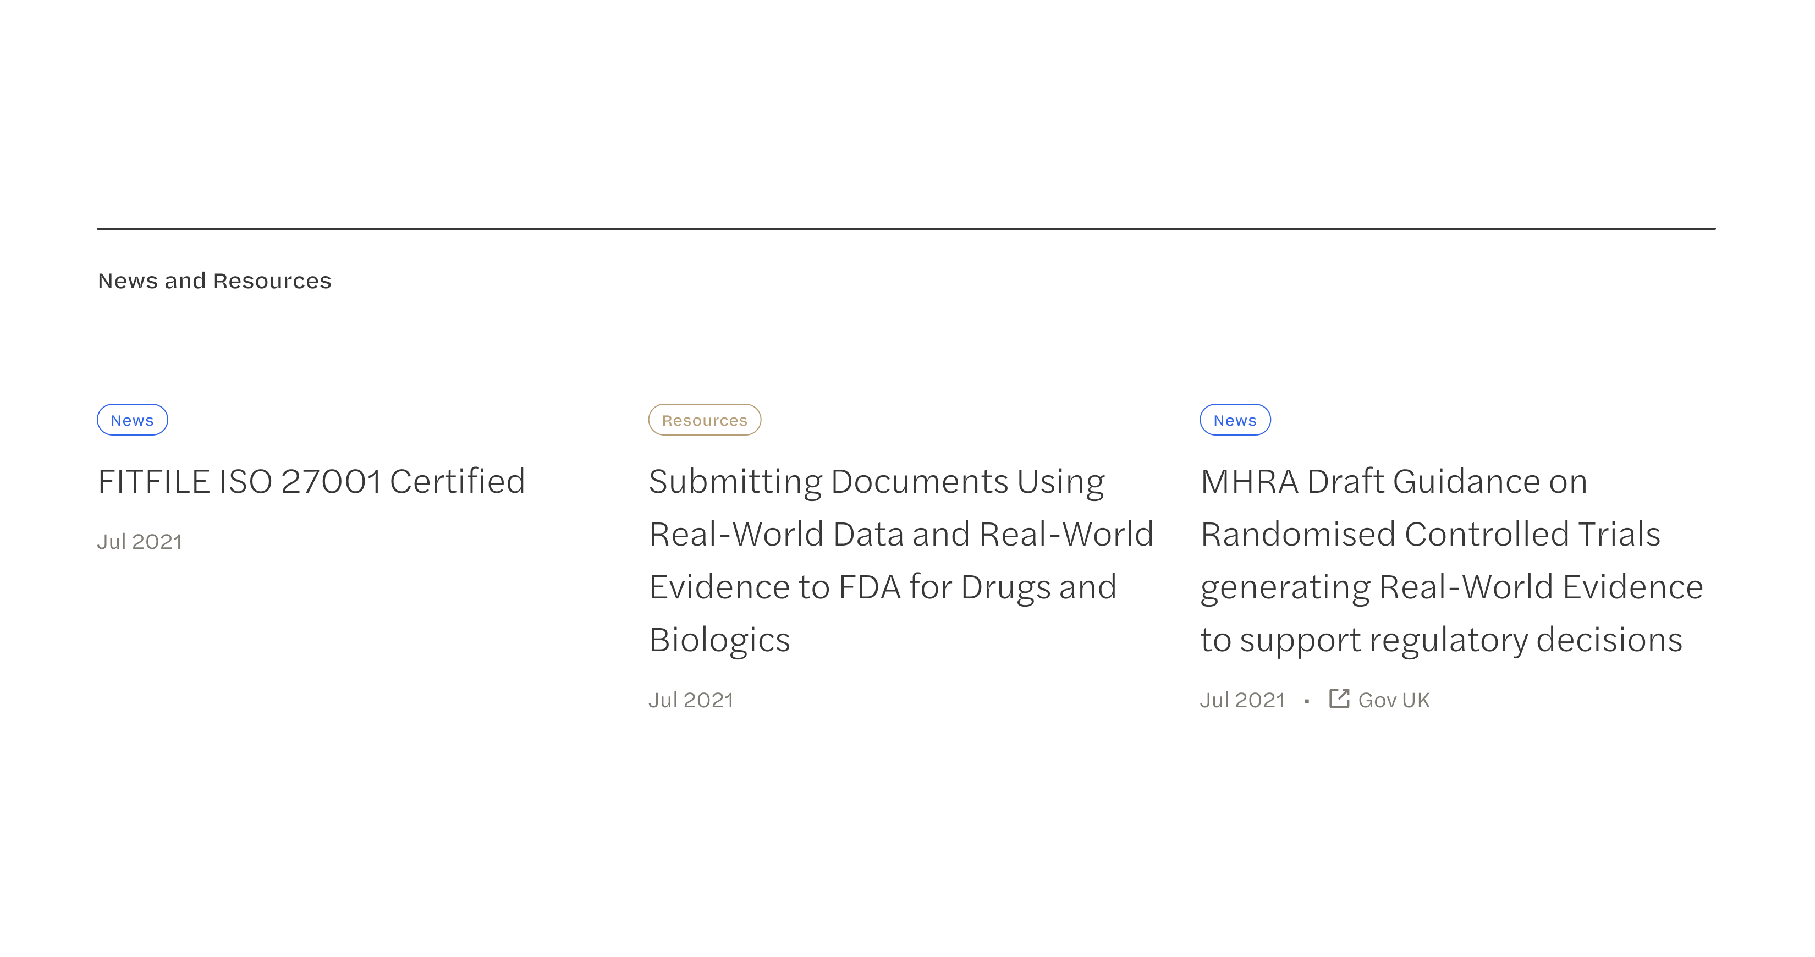Viewport: 1815px width, 957px height.
Task: Click the News tag above FITFILE ISO article
Action: (133, 420)
